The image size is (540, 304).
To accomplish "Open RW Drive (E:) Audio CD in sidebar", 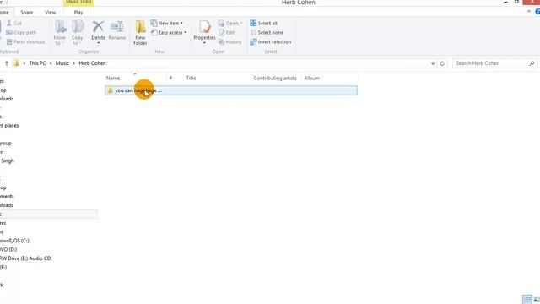I will (25, 258).
